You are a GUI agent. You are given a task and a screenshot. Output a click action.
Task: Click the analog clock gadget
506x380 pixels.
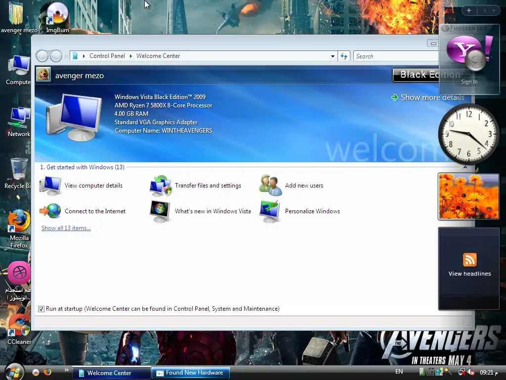pyautogui.click(x=469, y=134)
